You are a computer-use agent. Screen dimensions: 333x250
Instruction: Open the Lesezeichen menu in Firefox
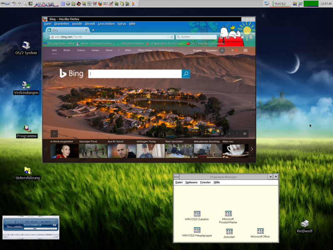pyautogui.click(x=106, y=24)
